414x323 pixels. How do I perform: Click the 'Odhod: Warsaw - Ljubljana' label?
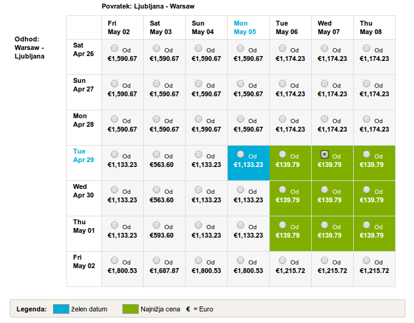click(29, 48)
